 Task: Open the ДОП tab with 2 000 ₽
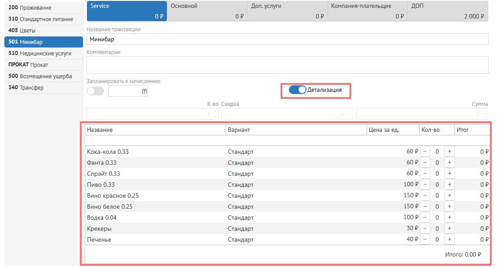click(x=447, y=11)
